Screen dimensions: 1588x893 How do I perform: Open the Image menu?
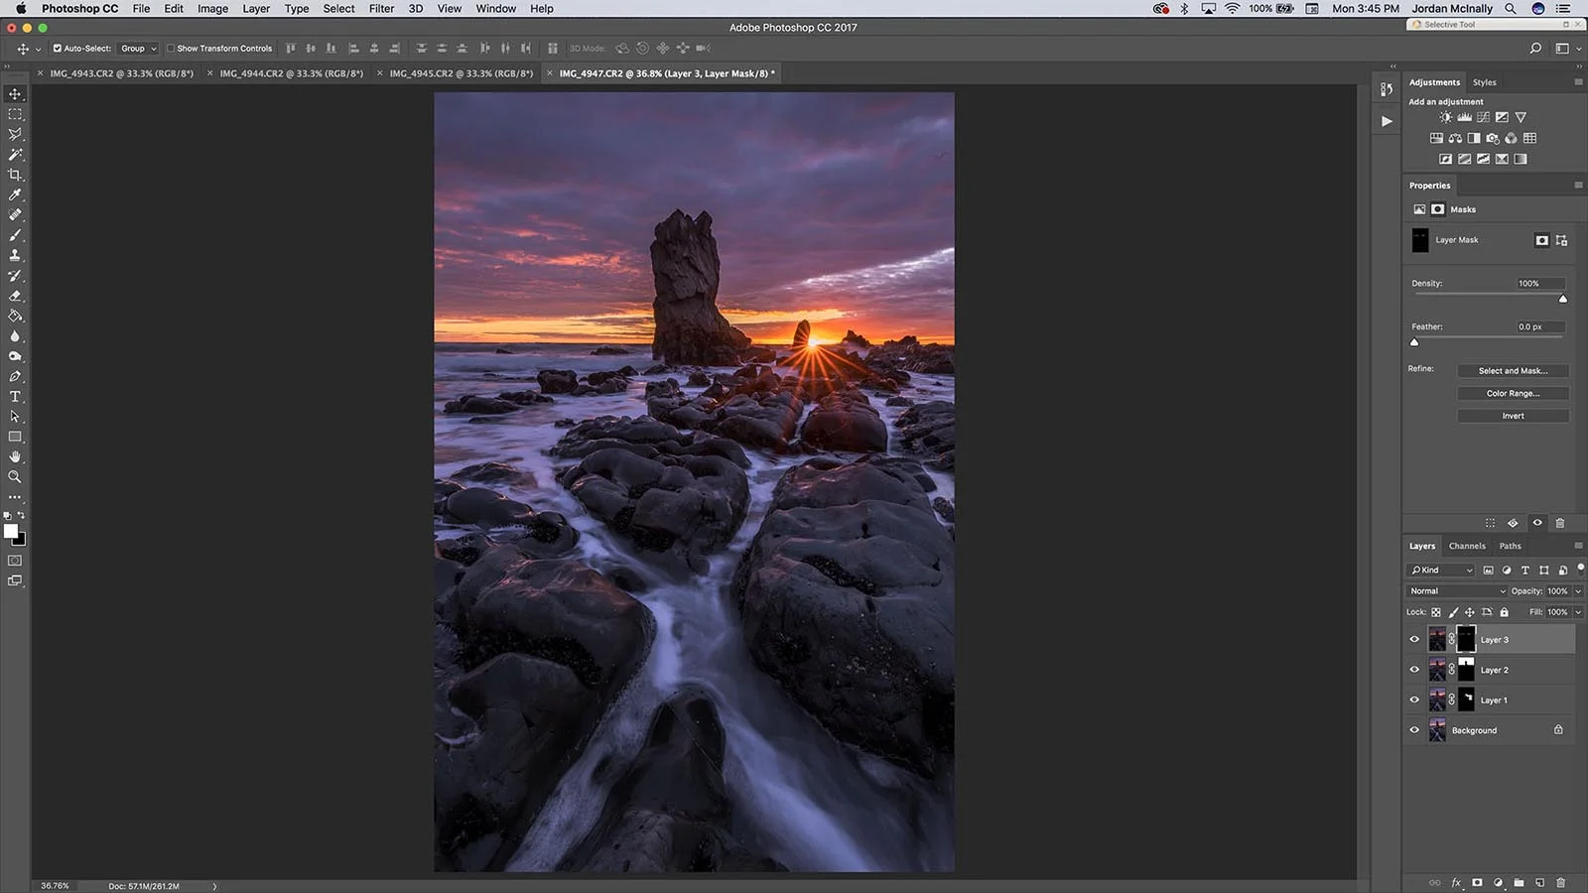point(212,8)
